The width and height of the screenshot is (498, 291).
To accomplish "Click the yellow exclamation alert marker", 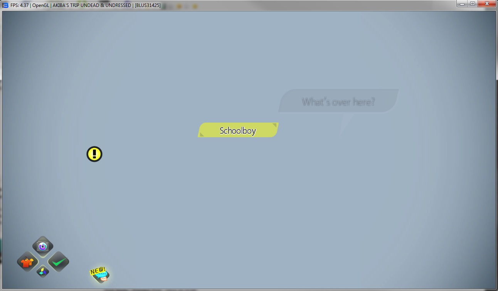I will [x=94, y=154].
